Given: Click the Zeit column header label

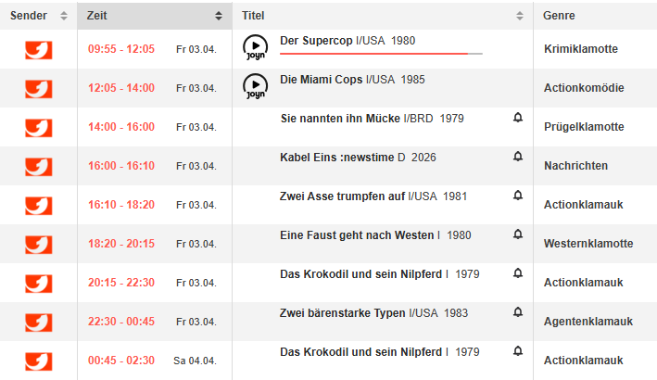Looking at the screenshot, I should [x=97, y=16].
